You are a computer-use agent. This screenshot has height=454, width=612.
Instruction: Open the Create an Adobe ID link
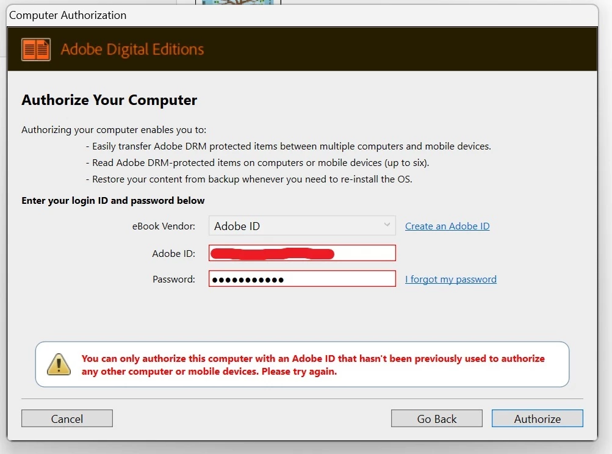coord(447,226)
